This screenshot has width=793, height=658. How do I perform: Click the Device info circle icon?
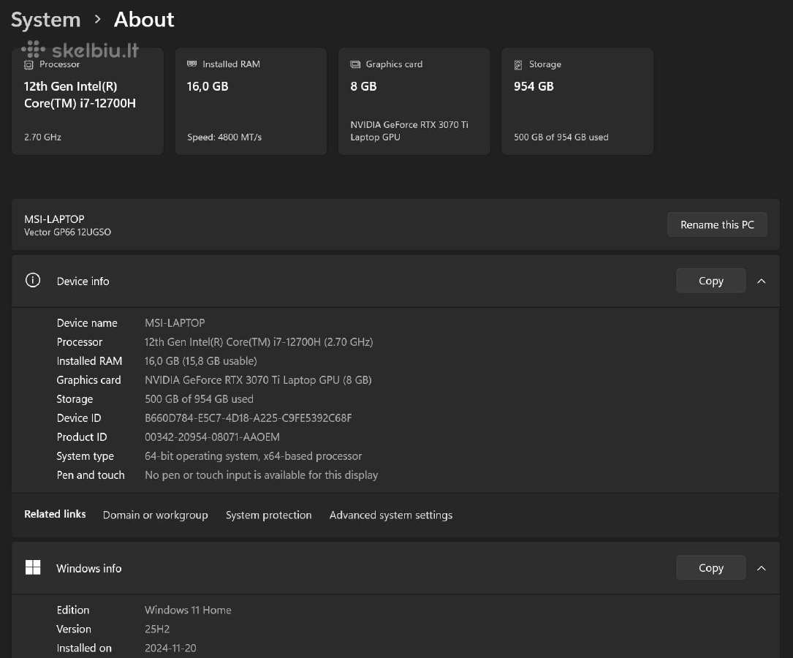pyautogui.click(x=33, y=280)
